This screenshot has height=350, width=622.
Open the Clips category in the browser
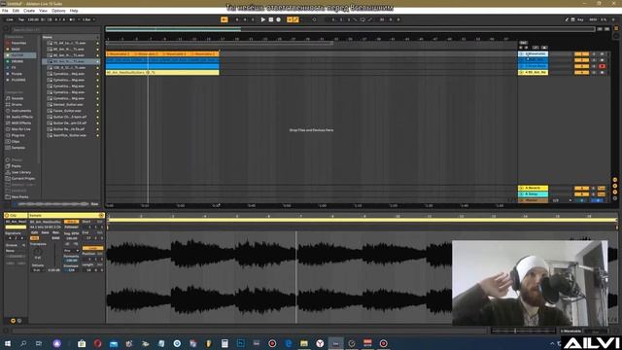[16, 142]
